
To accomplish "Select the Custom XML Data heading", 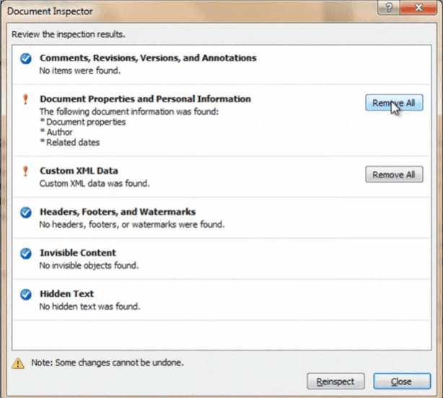I will pyautogui.click(x=79, y=171).
